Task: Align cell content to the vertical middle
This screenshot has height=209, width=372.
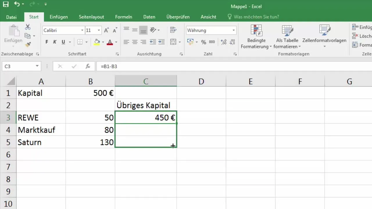Action: (135, 30)
